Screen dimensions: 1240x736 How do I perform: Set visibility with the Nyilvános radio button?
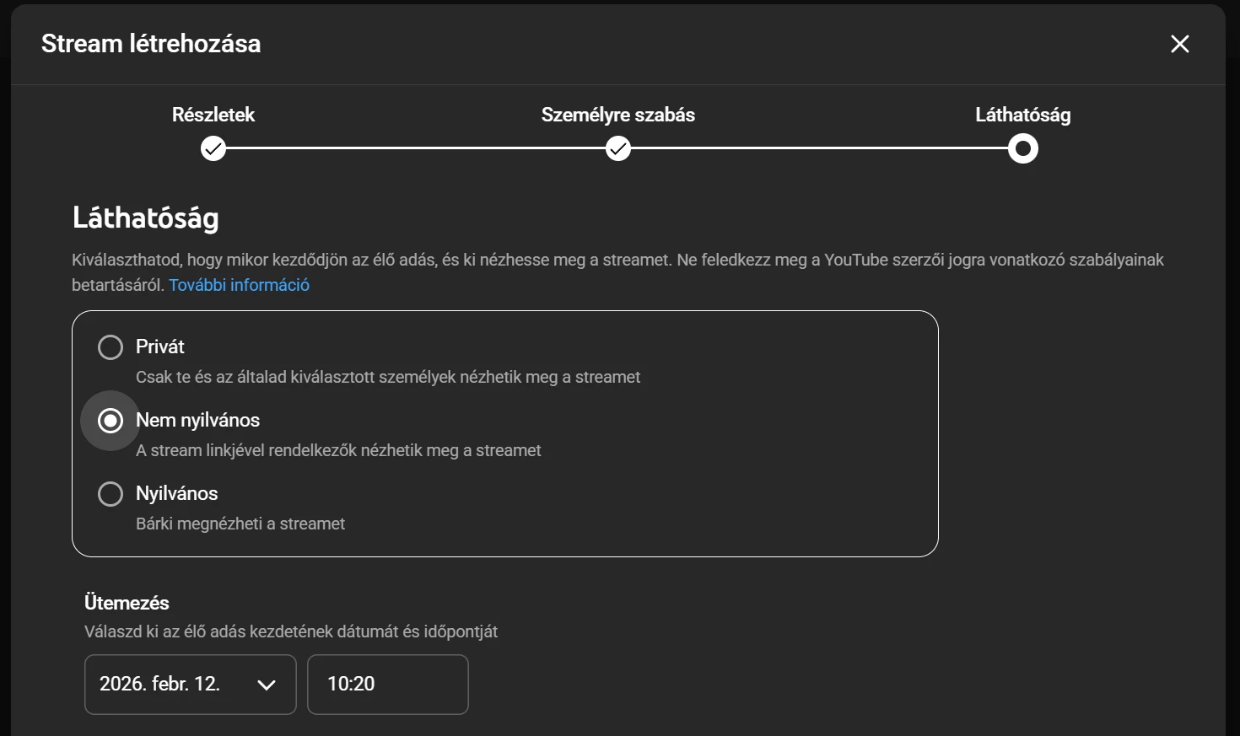tap(111, 494)
